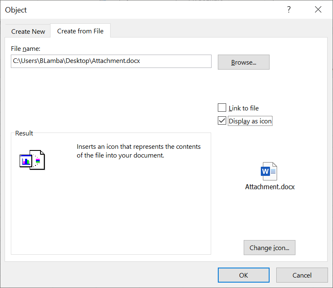Click the Help question mark icon
This screenshot has height=288, width=333.
[x=289, y=10]
